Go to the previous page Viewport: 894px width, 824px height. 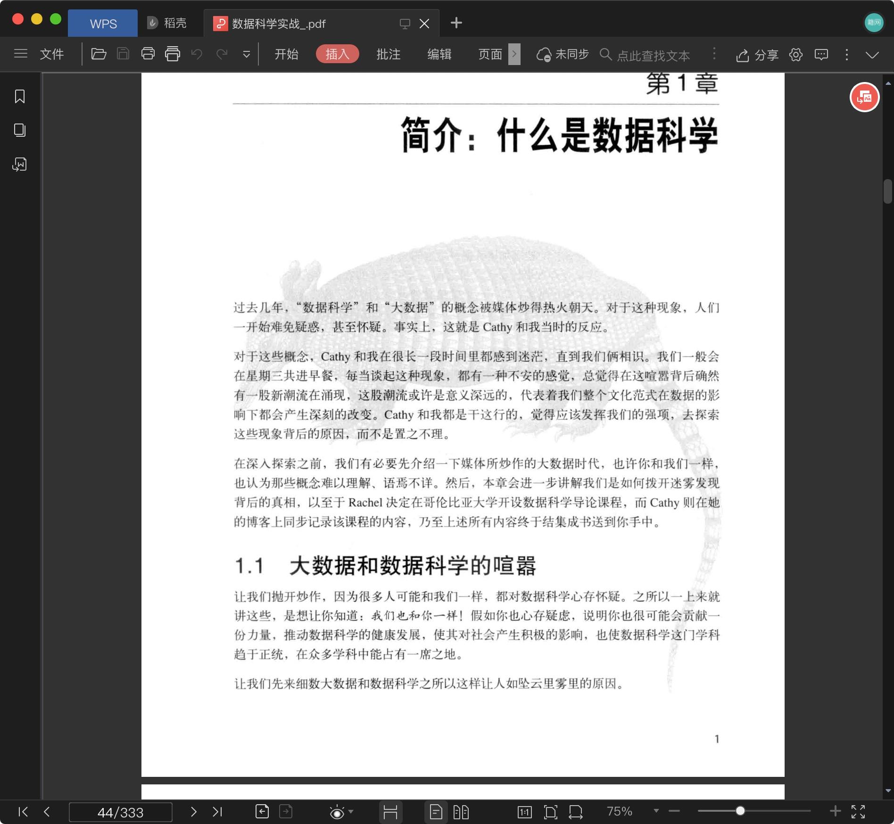46,811
